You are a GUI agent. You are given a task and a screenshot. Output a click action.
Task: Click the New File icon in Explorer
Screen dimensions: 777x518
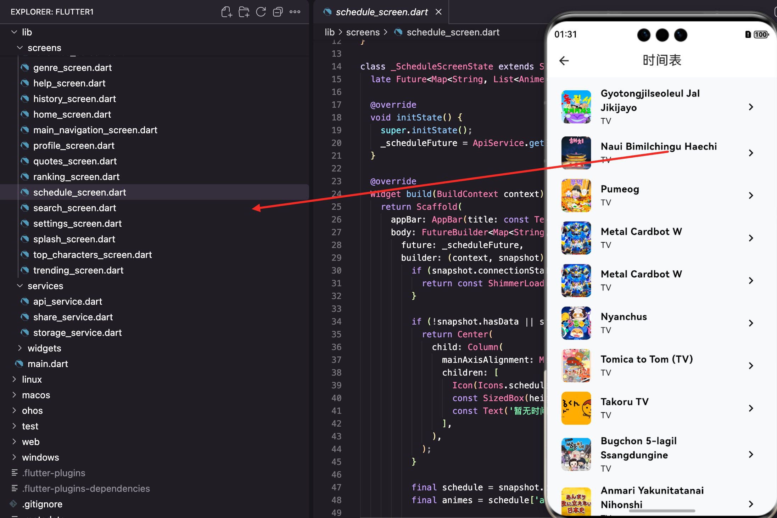[227, 12]
